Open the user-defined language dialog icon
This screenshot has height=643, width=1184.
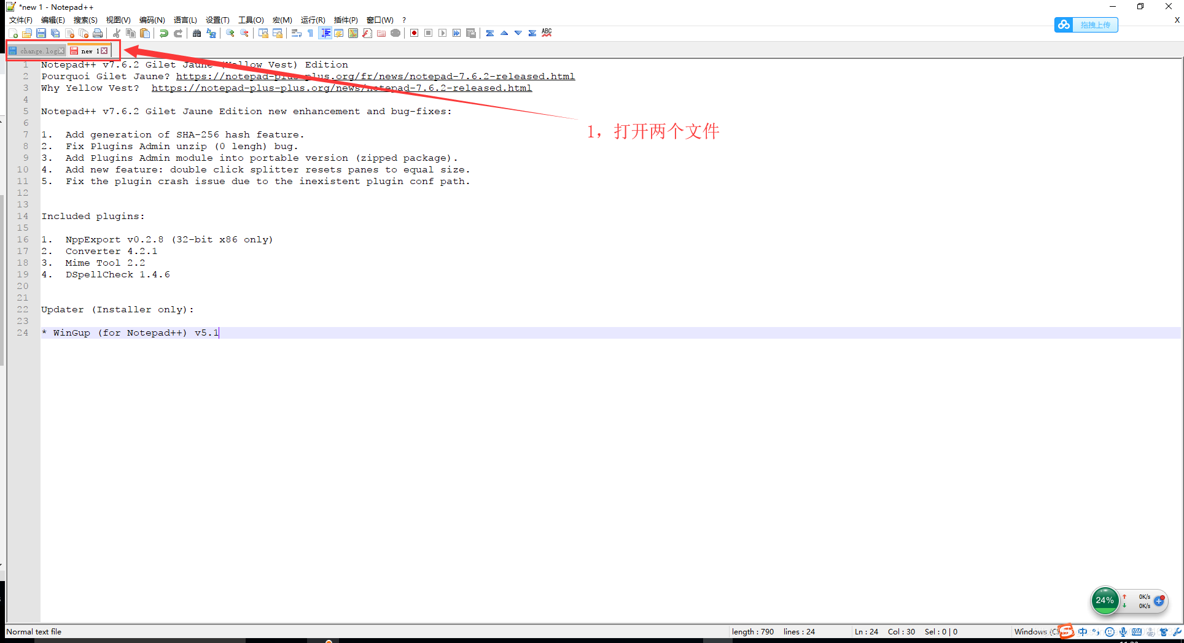point(339,33)
